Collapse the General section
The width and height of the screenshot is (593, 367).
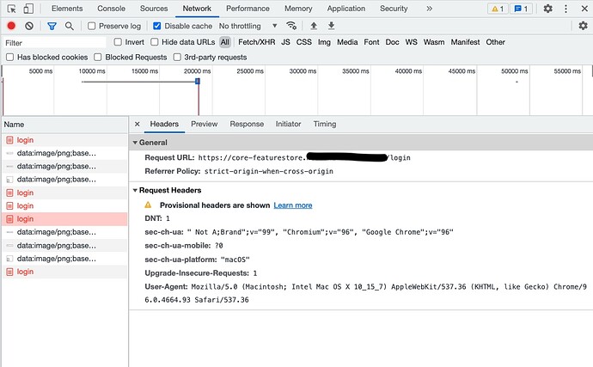pyautogui.click(x=136, y=143)
